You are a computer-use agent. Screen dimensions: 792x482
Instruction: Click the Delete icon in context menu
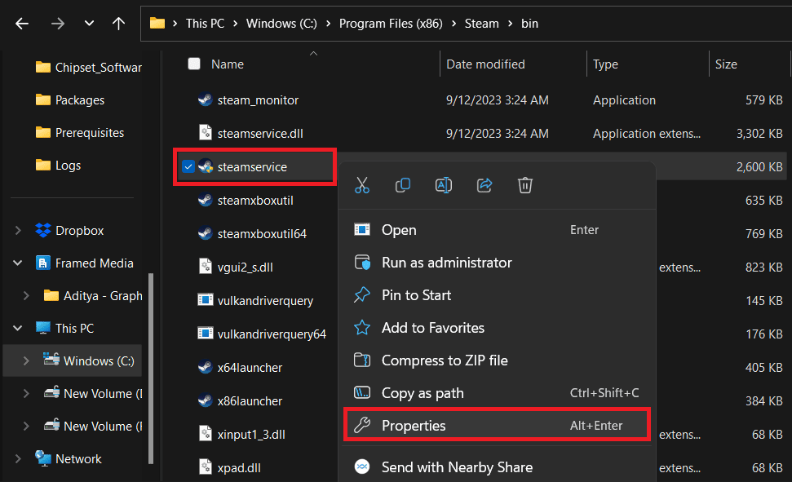(x=525, y=185)
